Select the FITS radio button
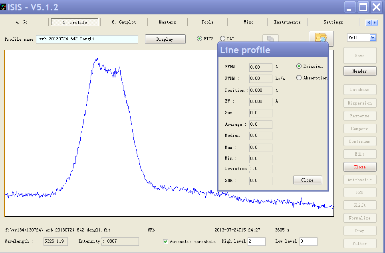The width and height of the screenshot is (385, 253). point(200,39)
